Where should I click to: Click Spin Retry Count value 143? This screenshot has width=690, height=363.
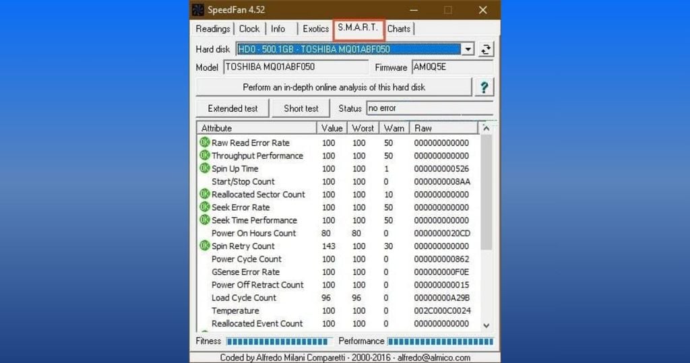(x=328, y=246)
